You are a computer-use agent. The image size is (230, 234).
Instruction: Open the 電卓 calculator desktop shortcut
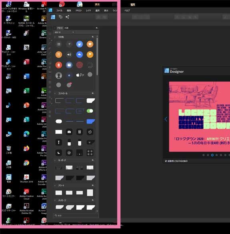[x=9, y=178]
